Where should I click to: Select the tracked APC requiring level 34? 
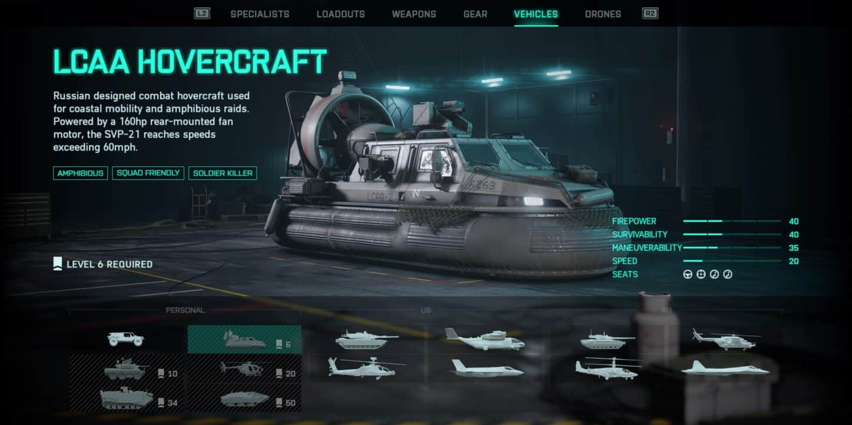click(127, 398)
